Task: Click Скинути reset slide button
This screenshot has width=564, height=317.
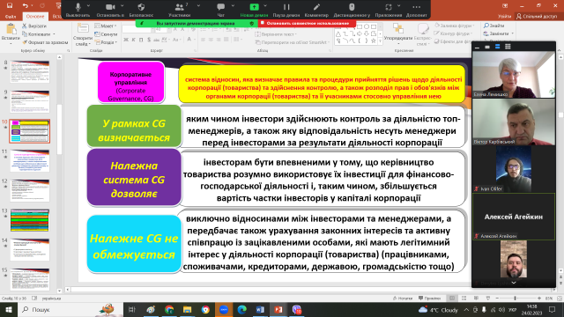Action: (x=106, y=34)
